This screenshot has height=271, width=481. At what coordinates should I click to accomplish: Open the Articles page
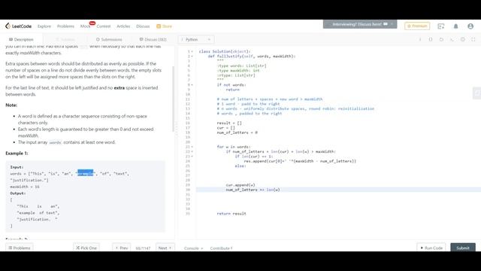click(x=123, y=26)
